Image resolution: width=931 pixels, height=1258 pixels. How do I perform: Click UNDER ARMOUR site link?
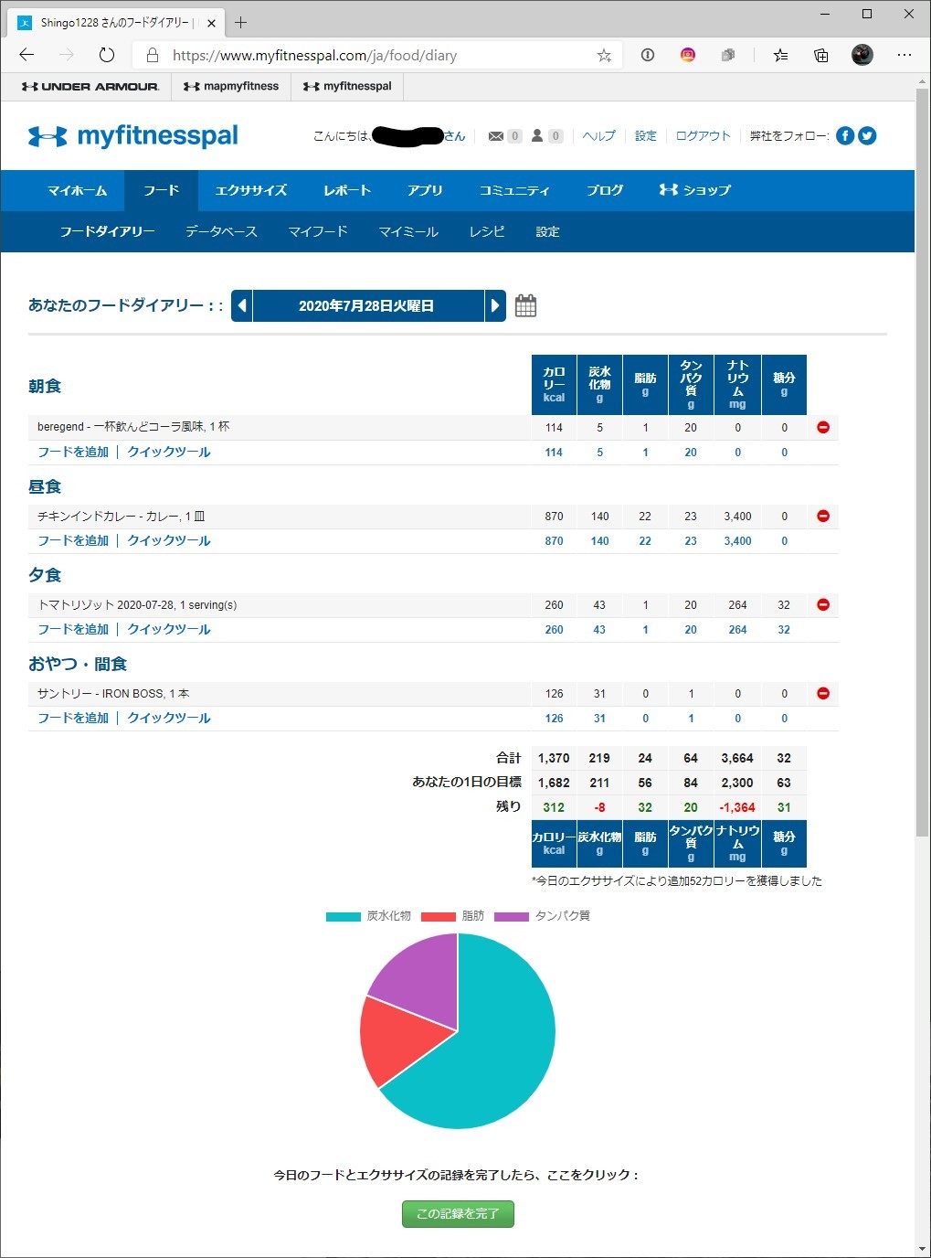point(90,86)
